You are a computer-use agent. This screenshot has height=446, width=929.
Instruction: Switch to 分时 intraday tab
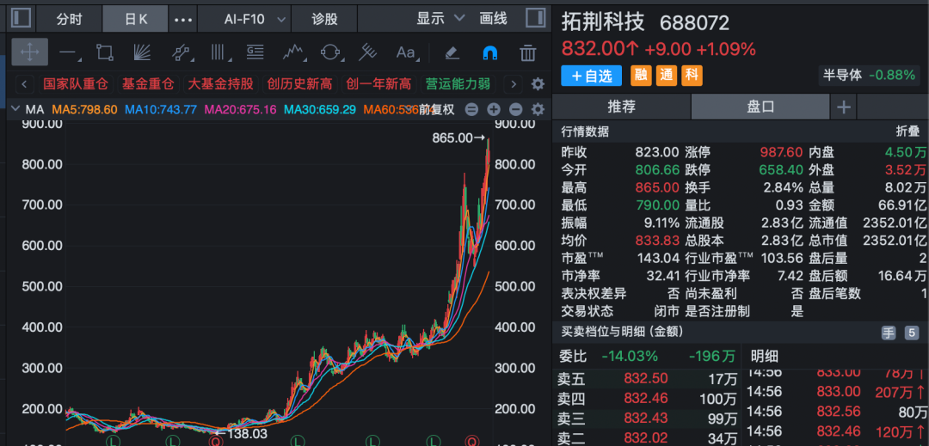[70, 19]
